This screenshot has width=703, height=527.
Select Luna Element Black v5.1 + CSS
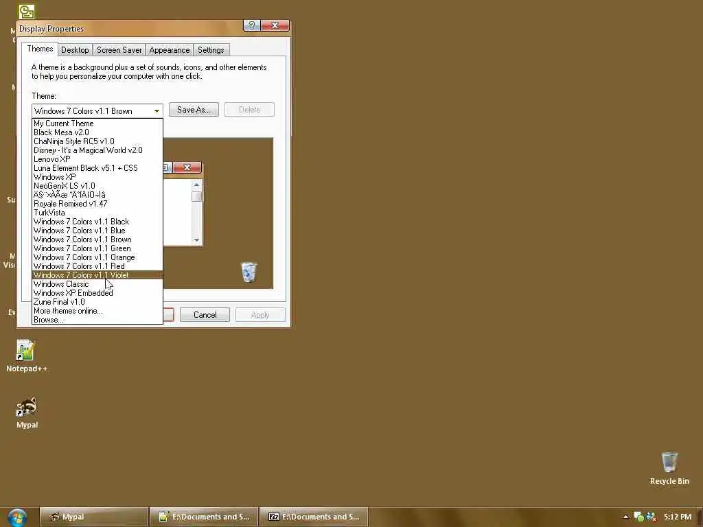tap(97, 168)
